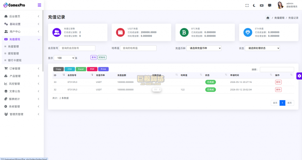Expand the 报表统计 menu
The height and width of the screenshot is (160, 302).
[x=22, y=99]
